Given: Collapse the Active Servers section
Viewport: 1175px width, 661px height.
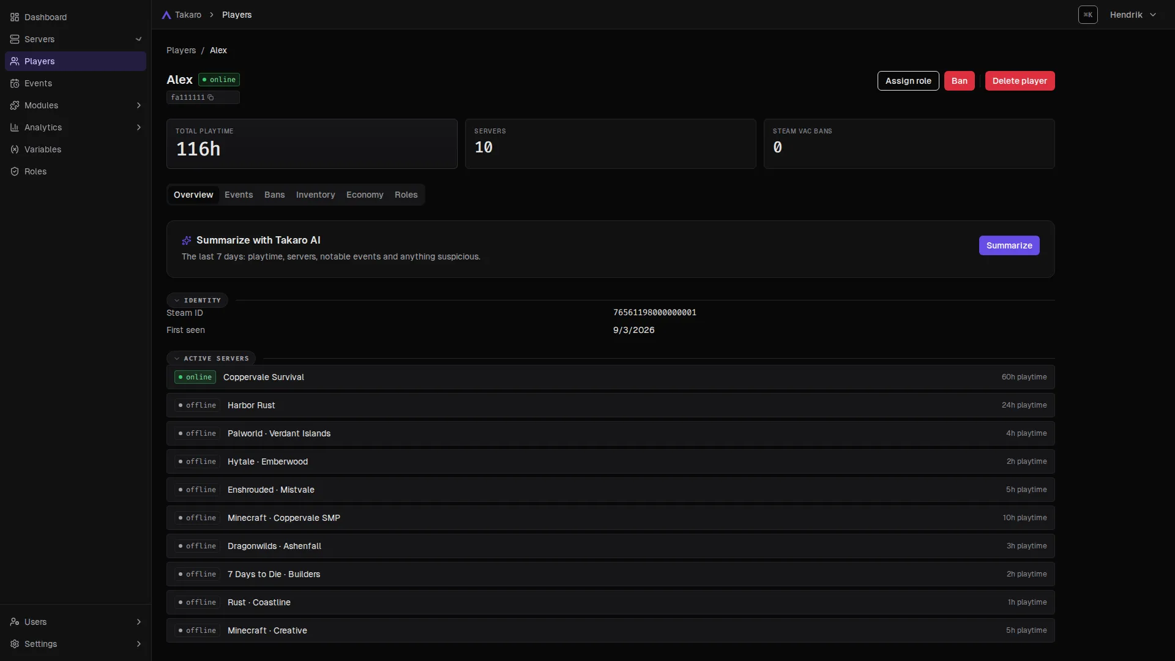Looking at the screenshot, I should [x=211, y=358].
